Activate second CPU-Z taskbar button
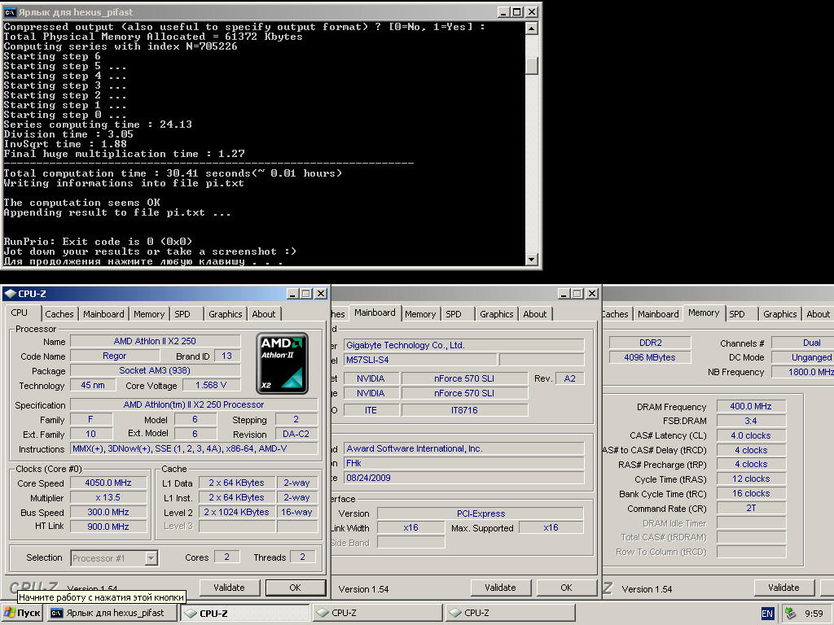The image size is (834, 625). (x=378, y=613)
